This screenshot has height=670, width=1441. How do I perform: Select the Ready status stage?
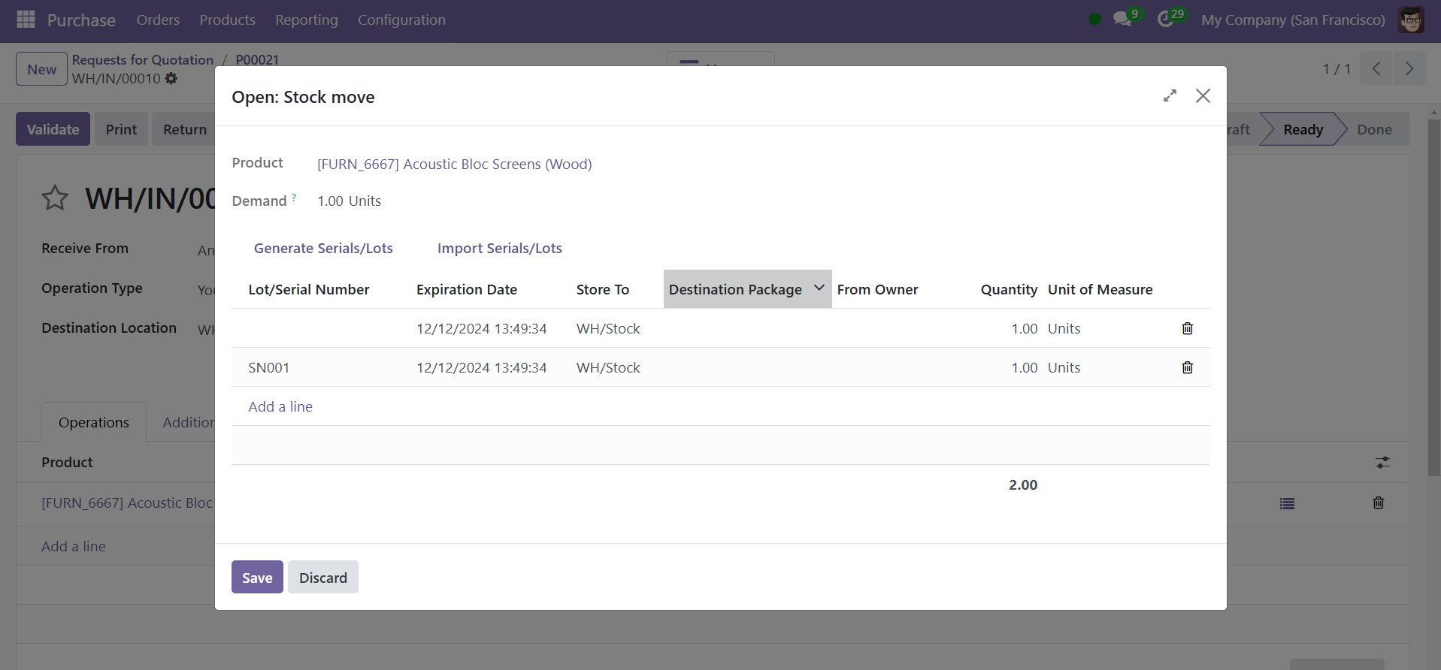point(1303,129)
